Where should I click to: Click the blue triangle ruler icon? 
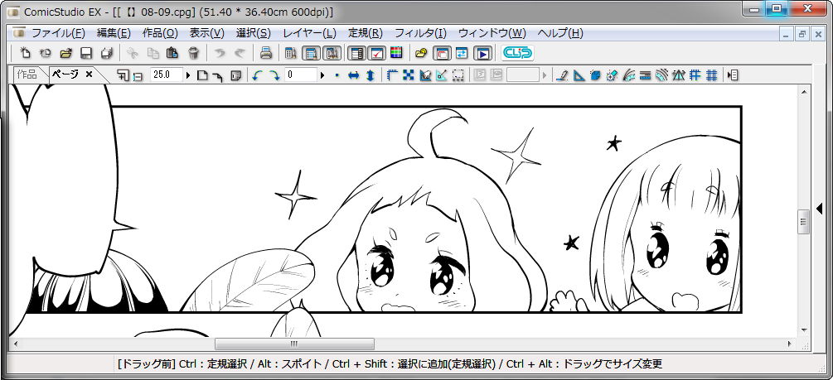pos(579,75)
